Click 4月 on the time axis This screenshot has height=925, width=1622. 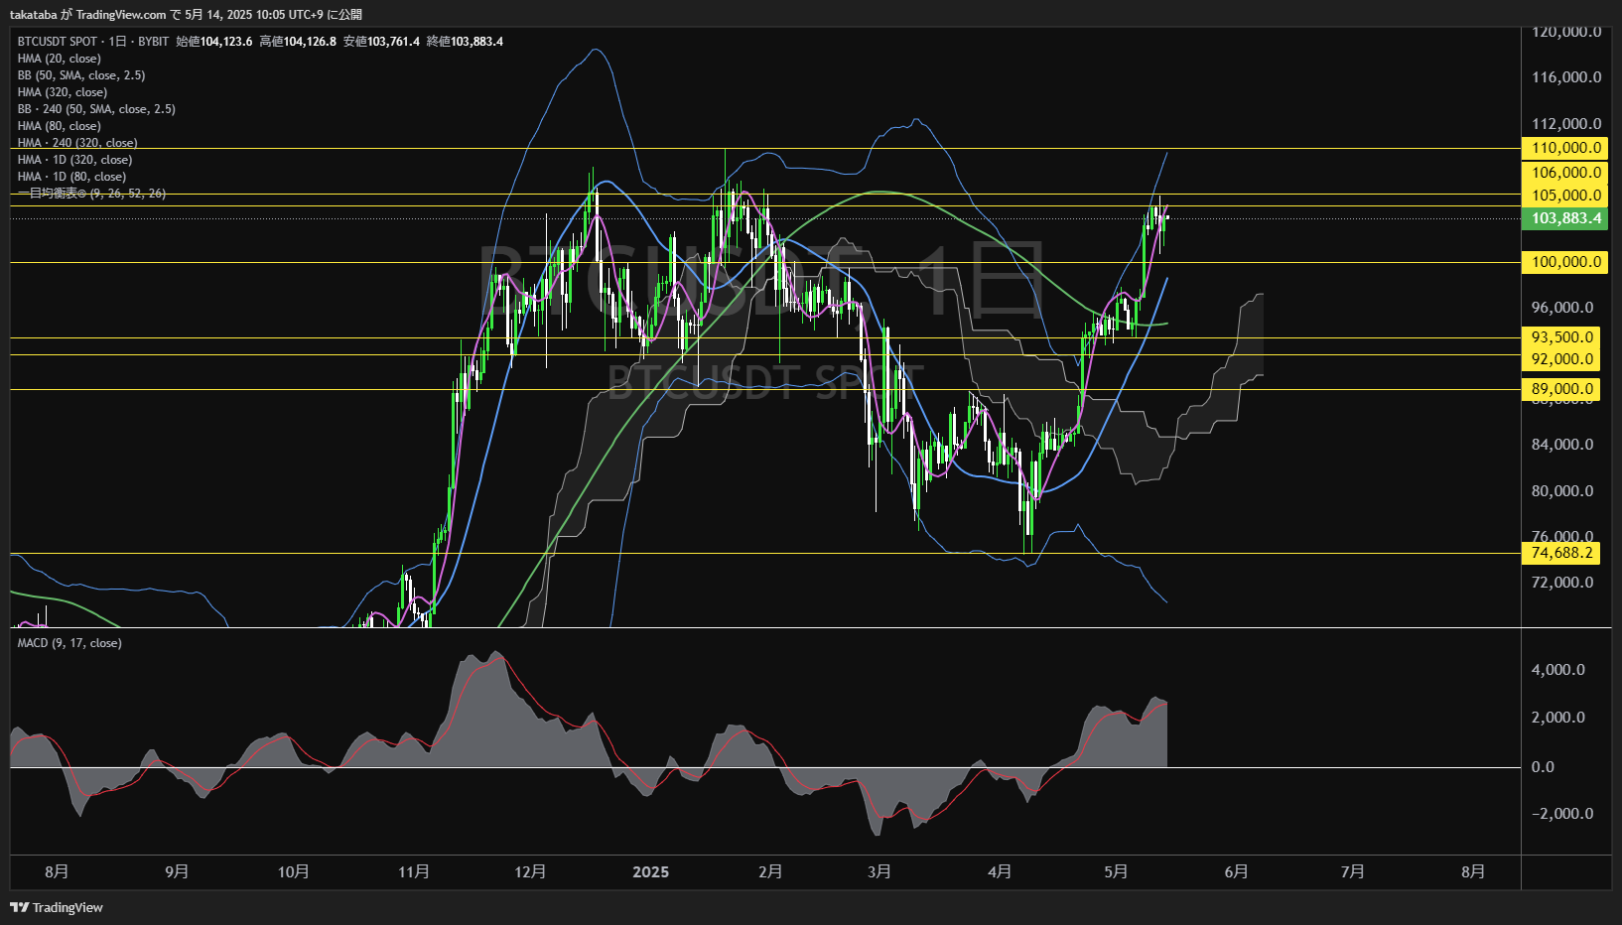click(1001, 871)
